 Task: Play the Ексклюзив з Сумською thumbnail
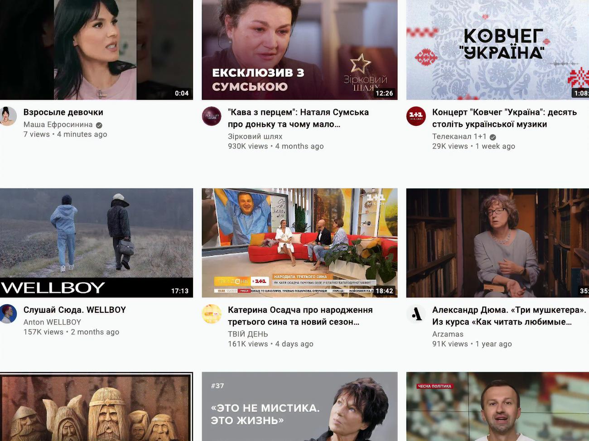pos(299,50)
